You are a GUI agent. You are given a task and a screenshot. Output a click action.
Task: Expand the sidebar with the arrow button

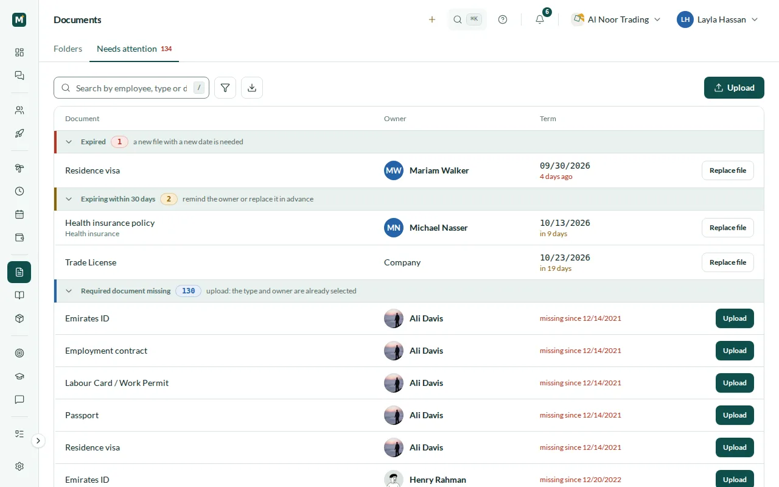point(38,441)
